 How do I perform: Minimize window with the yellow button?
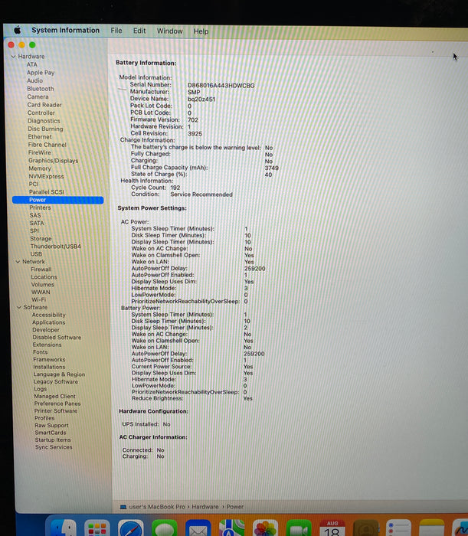click(21, 44)
